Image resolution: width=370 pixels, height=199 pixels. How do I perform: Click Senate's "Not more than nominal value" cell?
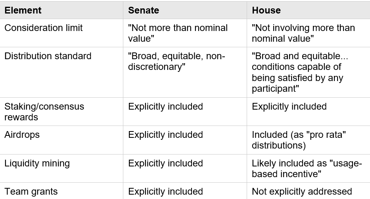click(178, 33)
